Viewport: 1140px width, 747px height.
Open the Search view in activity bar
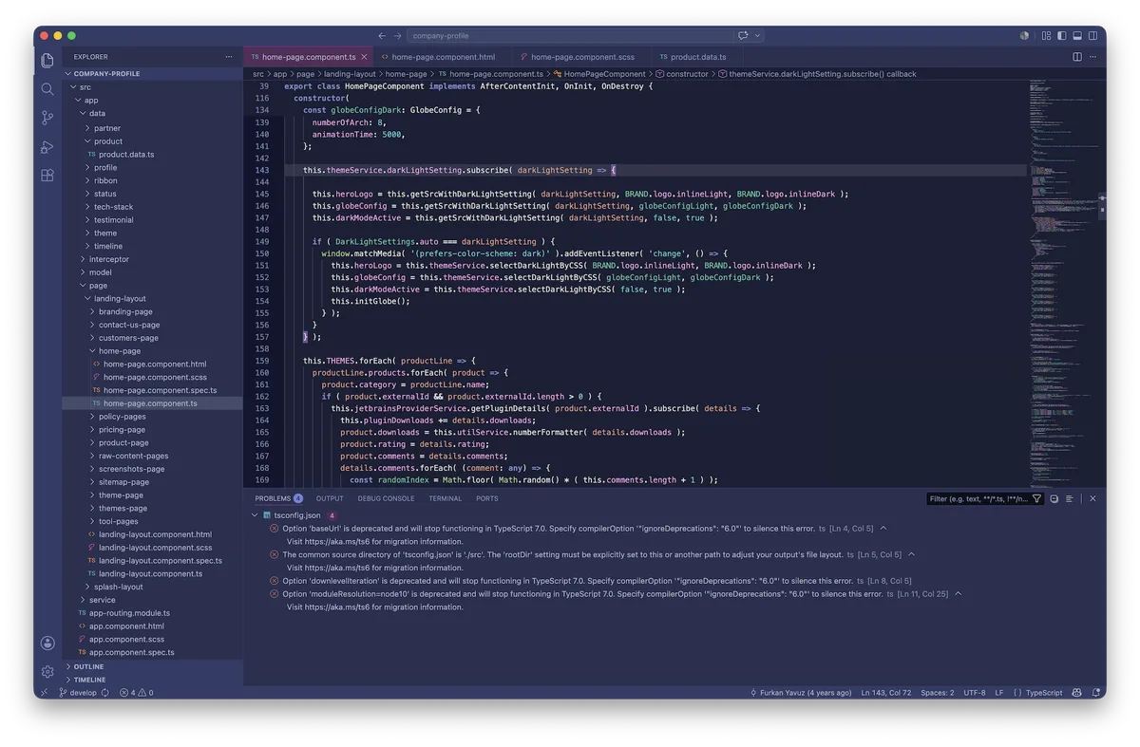47,89
